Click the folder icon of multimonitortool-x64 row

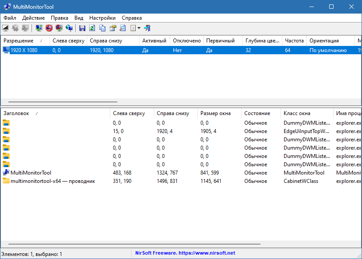[x=6, y=181]
